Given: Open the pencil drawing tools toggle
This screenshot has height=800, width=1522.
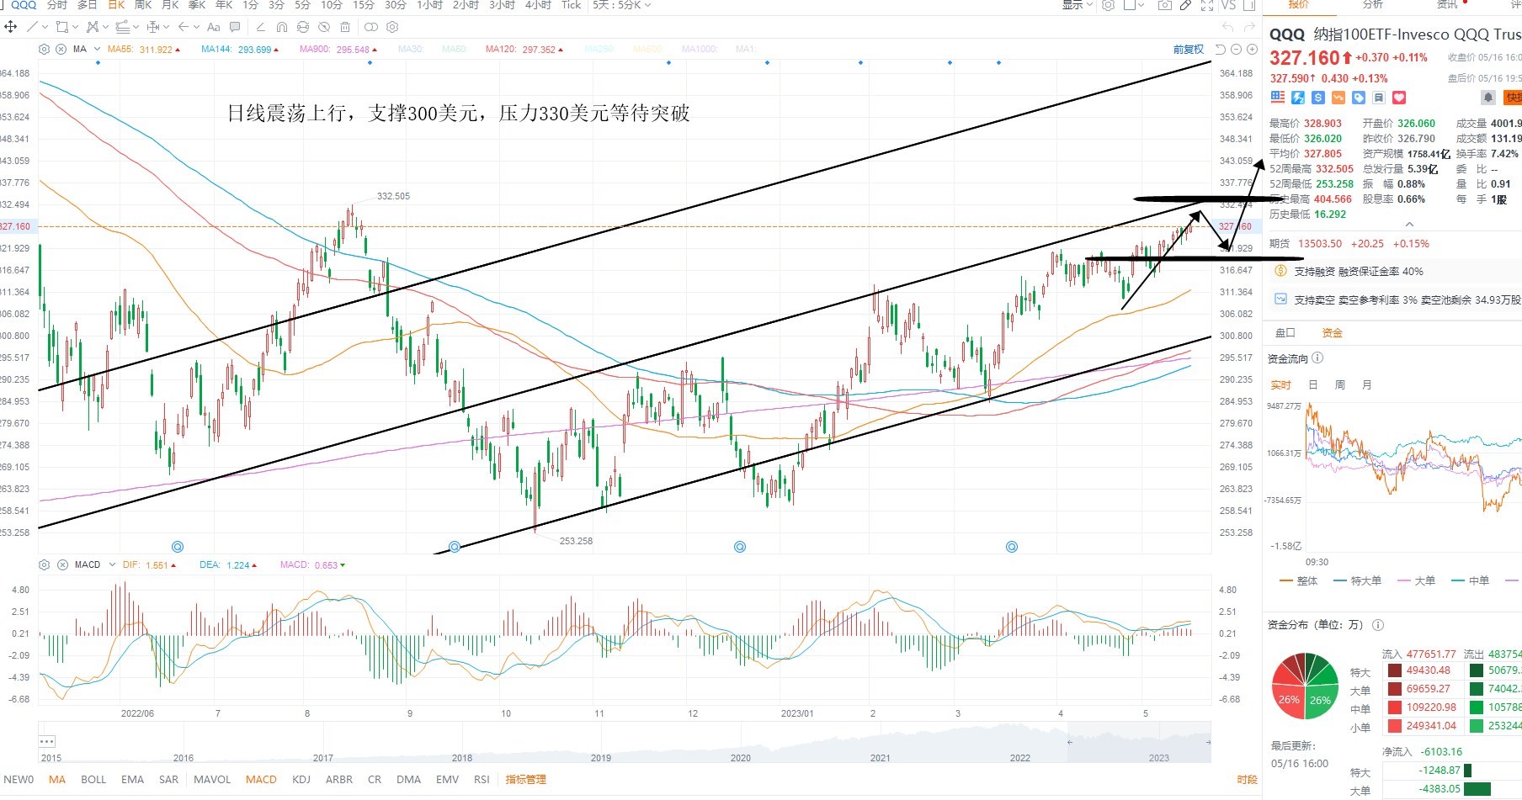Looking at the screenshot, I should click(x=1185, y=5).
